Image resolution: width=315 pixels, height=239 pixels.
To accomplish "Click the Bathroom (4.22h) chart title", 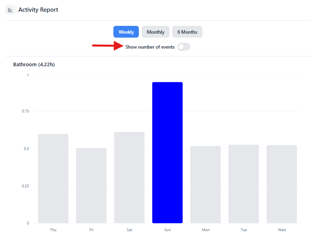I will 34,64.
